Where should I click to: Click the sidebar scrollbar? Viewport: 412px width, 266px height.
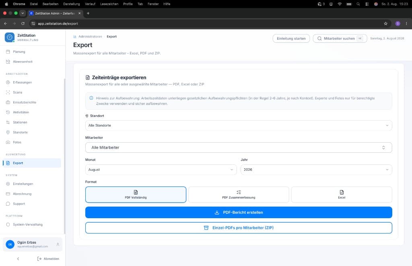coord(65,156)
